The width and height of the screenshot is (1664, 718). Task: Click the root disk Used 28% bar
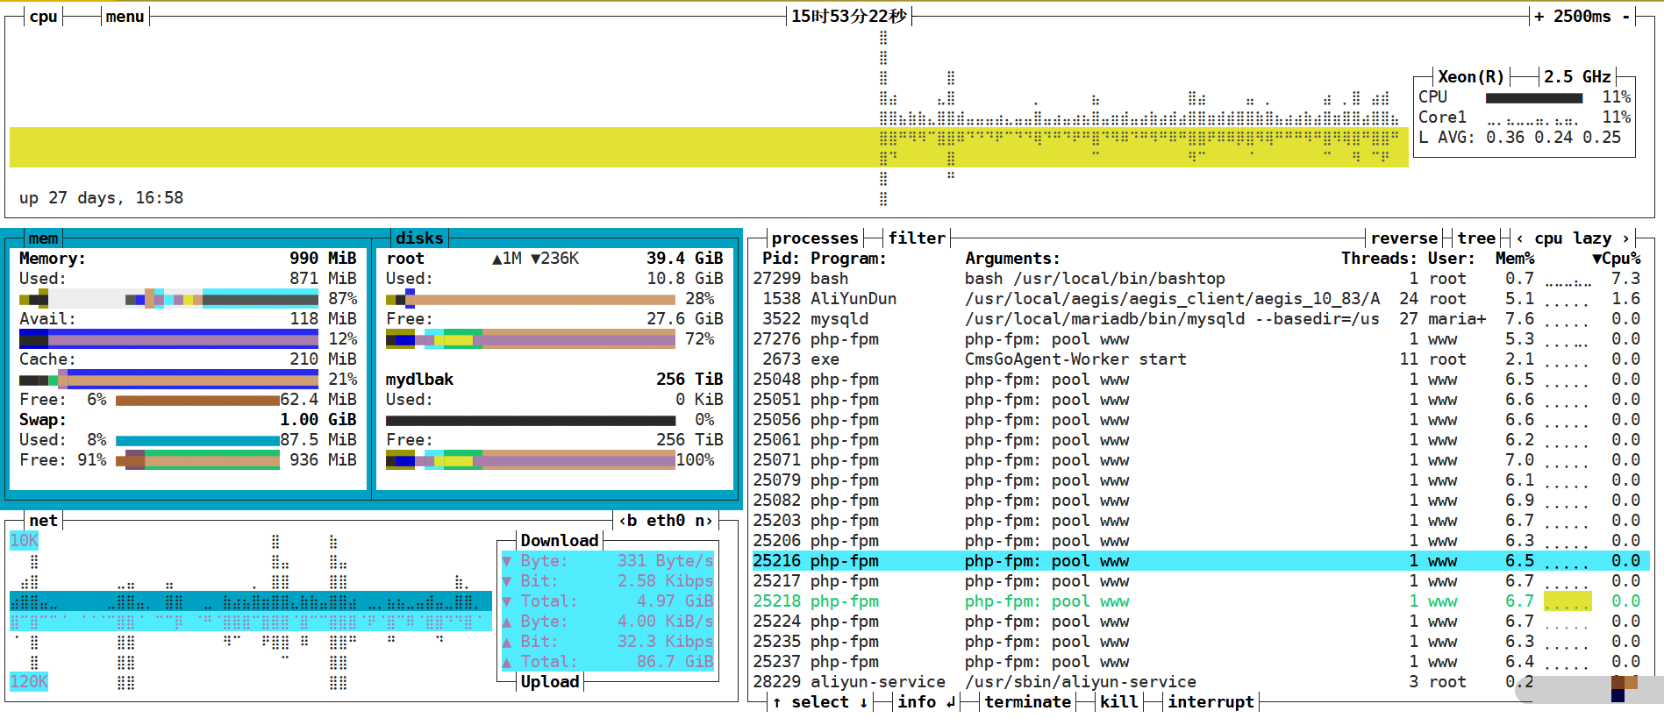coord(531,299)
